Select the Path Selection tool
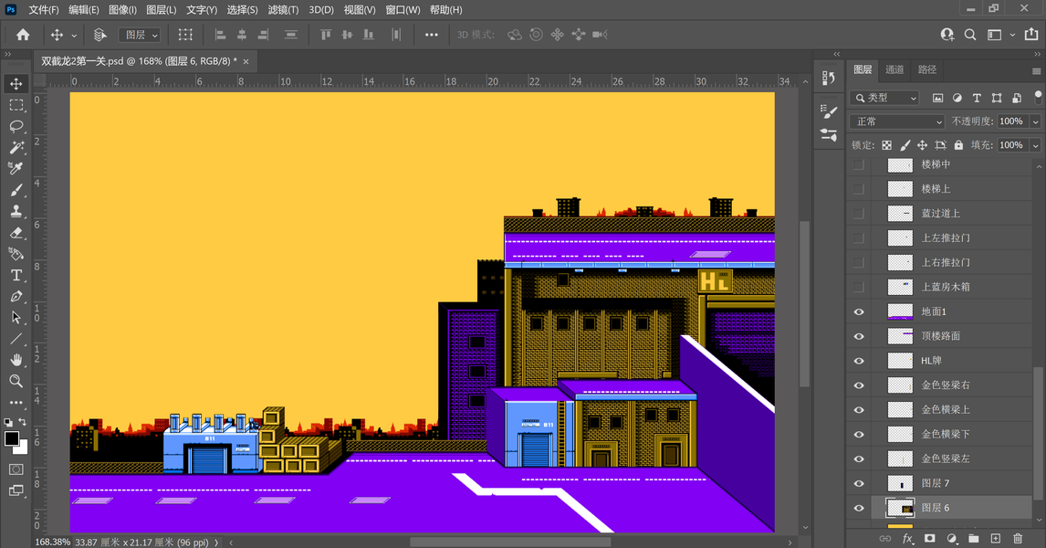 point(16,318)
